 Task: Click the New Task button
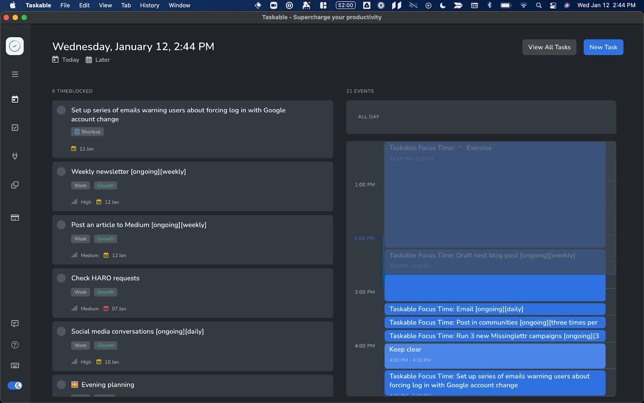pyautogui.click(x=603, y=47)
